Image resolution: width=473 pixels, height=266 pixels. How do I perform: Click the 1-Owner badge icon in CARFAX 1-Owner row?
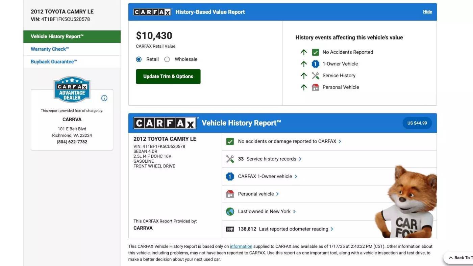(230, 177)
